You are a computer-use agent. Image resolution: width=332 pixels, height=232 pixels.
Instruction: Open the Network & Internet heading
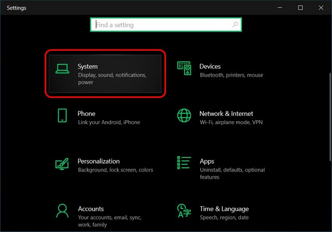tap(226, 114)
